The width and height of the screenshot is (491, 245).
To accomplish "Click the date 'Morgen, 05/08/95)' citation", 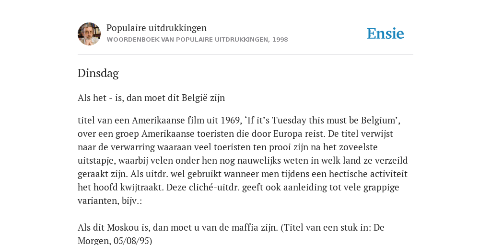I will (x=115, y=241).
